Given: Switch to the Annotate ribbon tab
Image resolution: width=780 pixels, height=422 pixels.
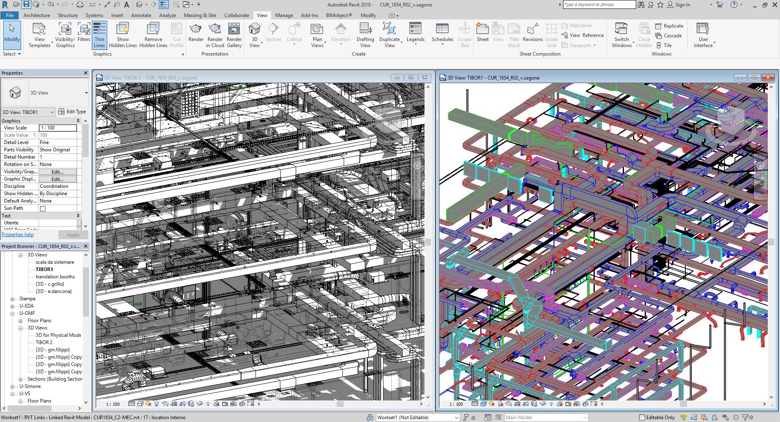Looking at the screenshot, I should click(141, 15).
